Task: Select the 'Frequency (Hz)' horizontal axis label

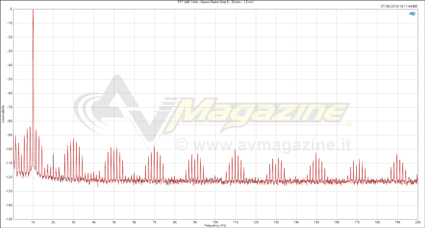Action: (215, 226)
